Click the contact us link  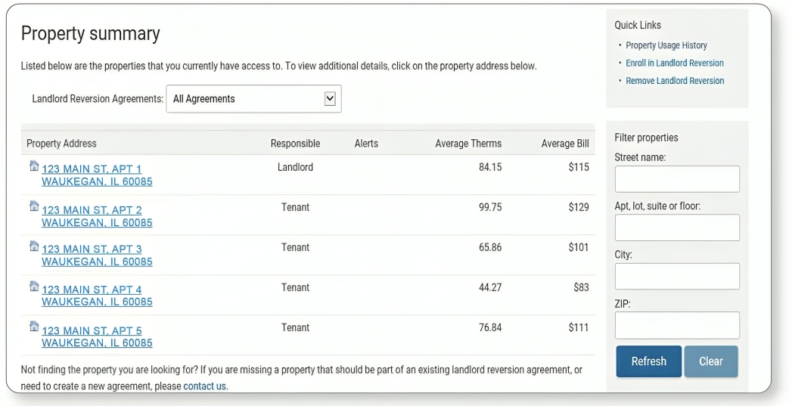[x=204, y=386]
